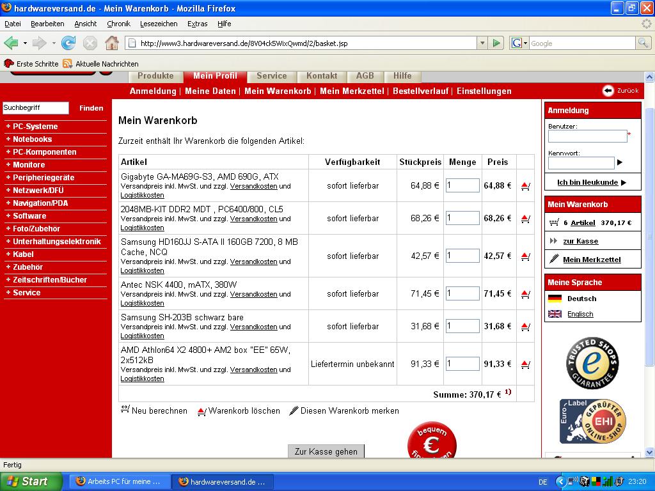Click Zur Kasse gehen button
This screenshot has width=655, height=491.
(x=326, y=451)
